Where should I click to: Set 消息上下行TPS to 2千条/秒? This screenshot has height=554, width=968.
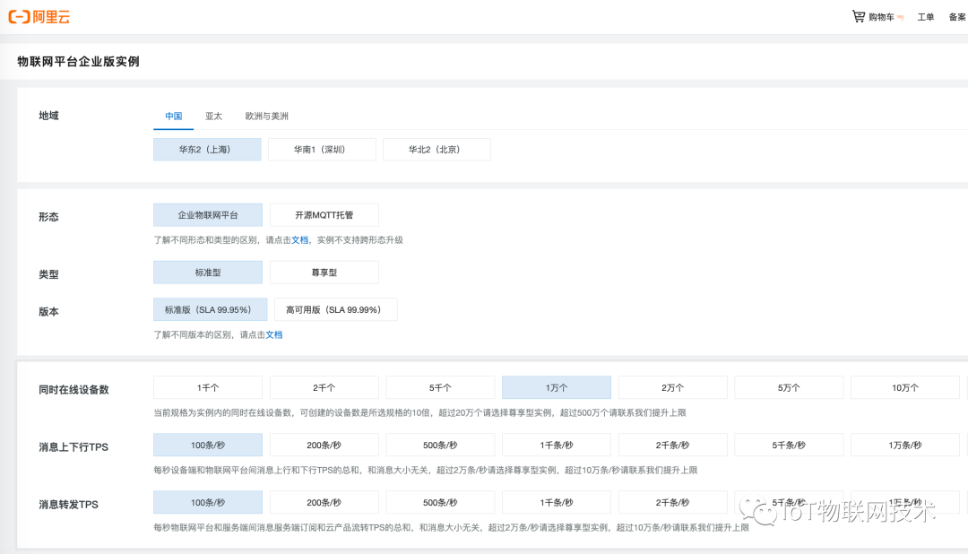click(672, 445)
